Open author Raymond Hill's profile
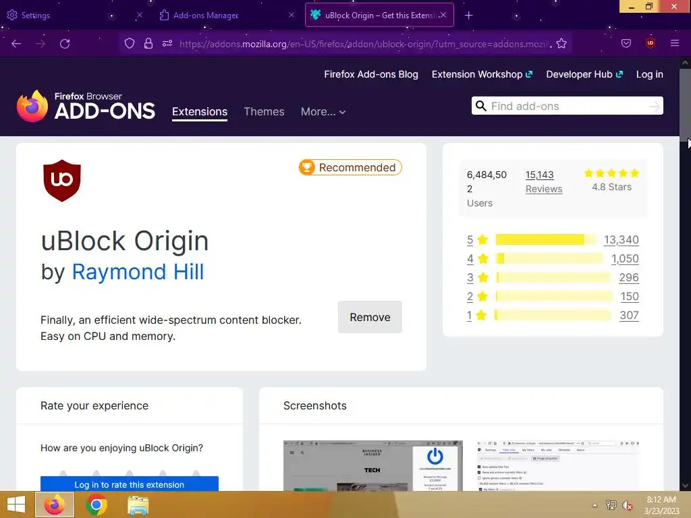 click(138, 272)
